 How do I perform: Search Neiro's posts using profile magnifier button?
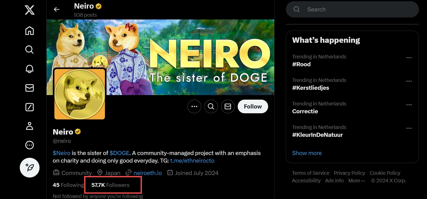211,106
